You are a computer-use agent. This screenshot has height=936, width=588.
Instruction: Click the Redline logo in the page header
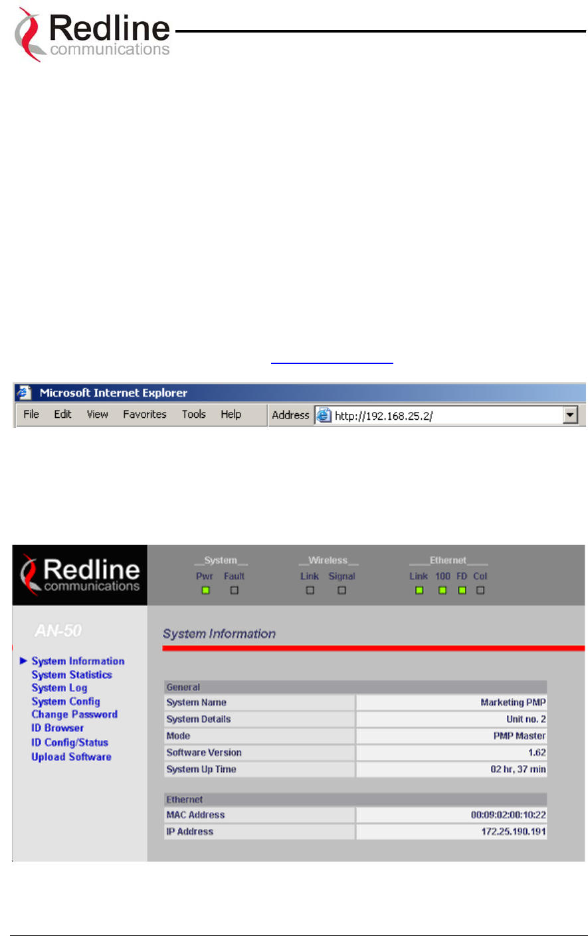92,35
